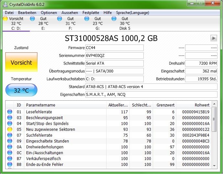223x174 pixels.
Task: Click the Schnittstelle field Serial ATA
Action: [115, 63]
